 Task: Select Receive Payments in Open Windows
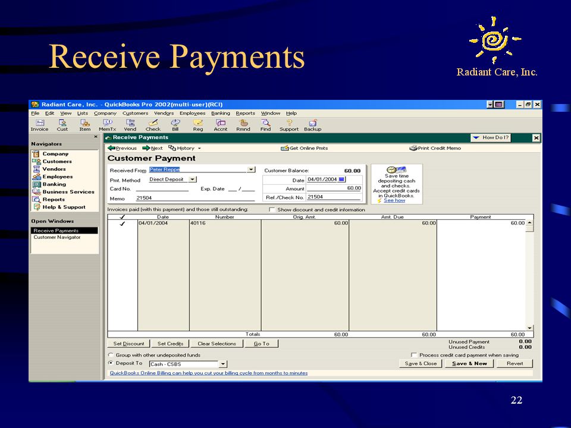(x=64, y=231)
